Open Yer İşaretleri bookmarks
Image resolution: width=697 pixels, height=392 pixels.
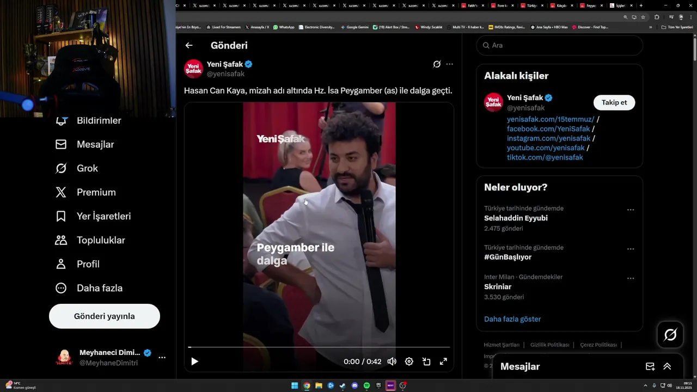coord(93,216)
